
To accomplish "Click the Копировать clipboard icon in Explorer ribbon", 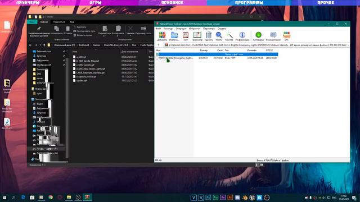I will [x=56, y=29].
